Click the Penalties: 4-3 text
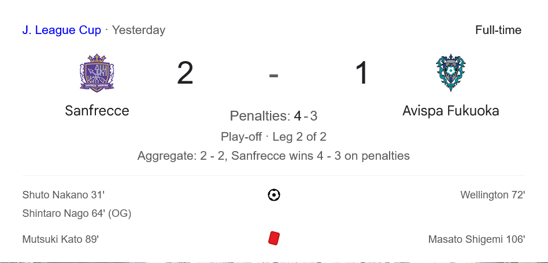The height and width of the screenshot is (263, 548). [273, 116]
